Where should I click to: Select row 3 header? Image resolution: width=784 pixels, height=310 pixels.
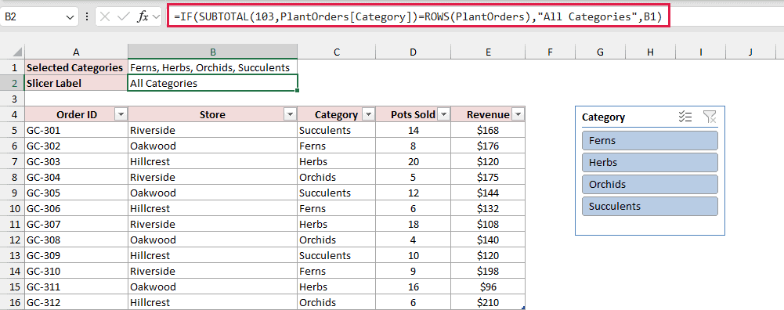click(x=13, y=99)
